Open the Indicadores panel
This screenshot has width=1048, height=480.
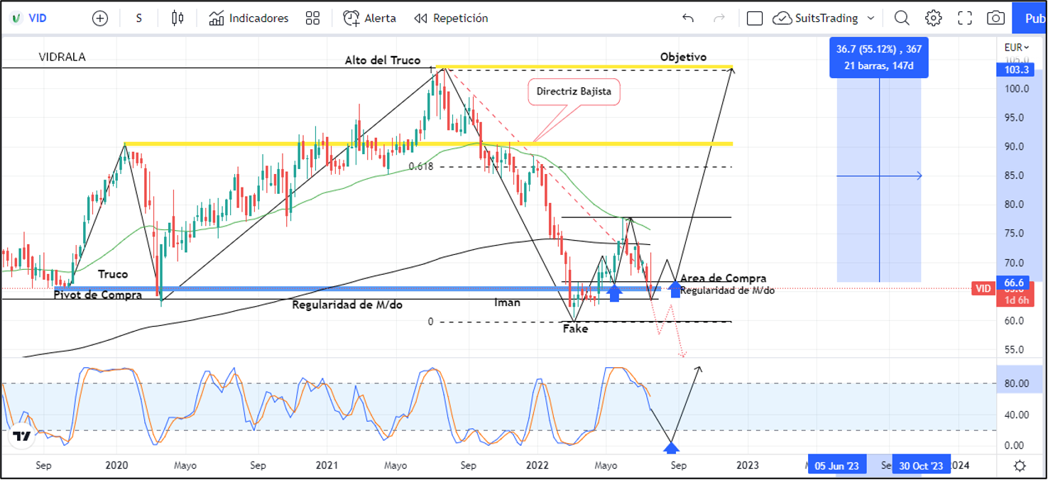point(249,18)
